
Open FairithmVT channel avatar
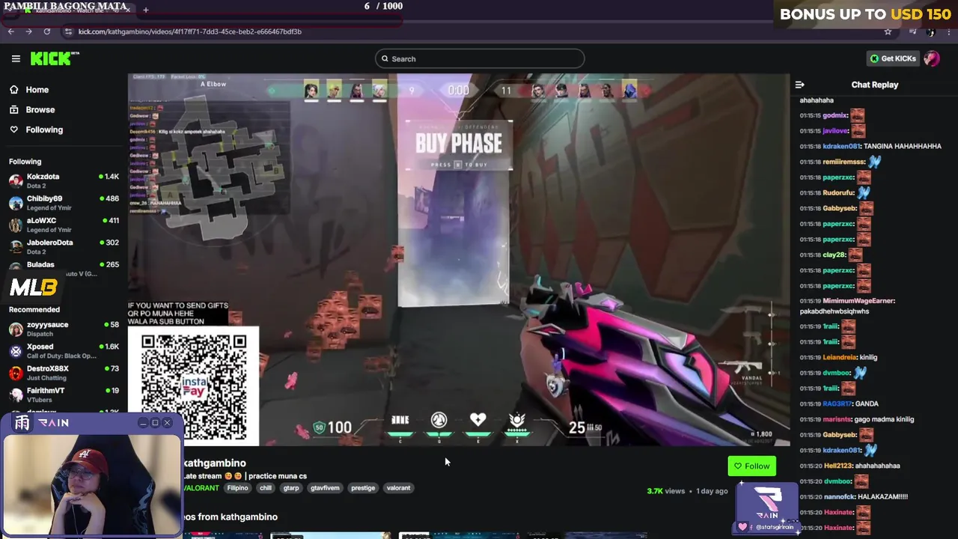(x=16, y=394)
